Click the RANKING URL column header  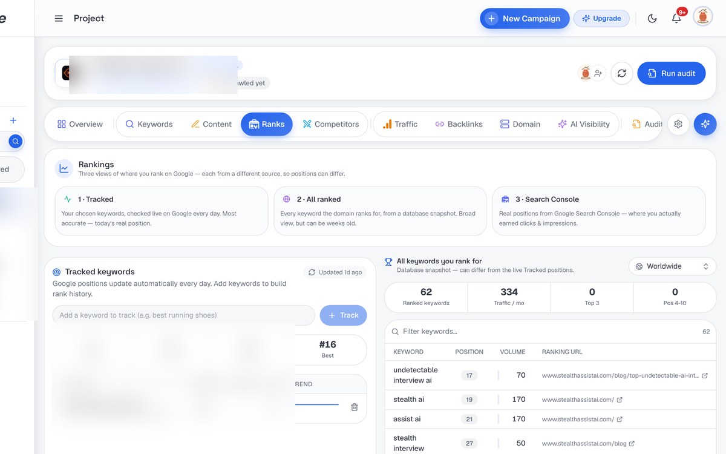coord(562,352)
